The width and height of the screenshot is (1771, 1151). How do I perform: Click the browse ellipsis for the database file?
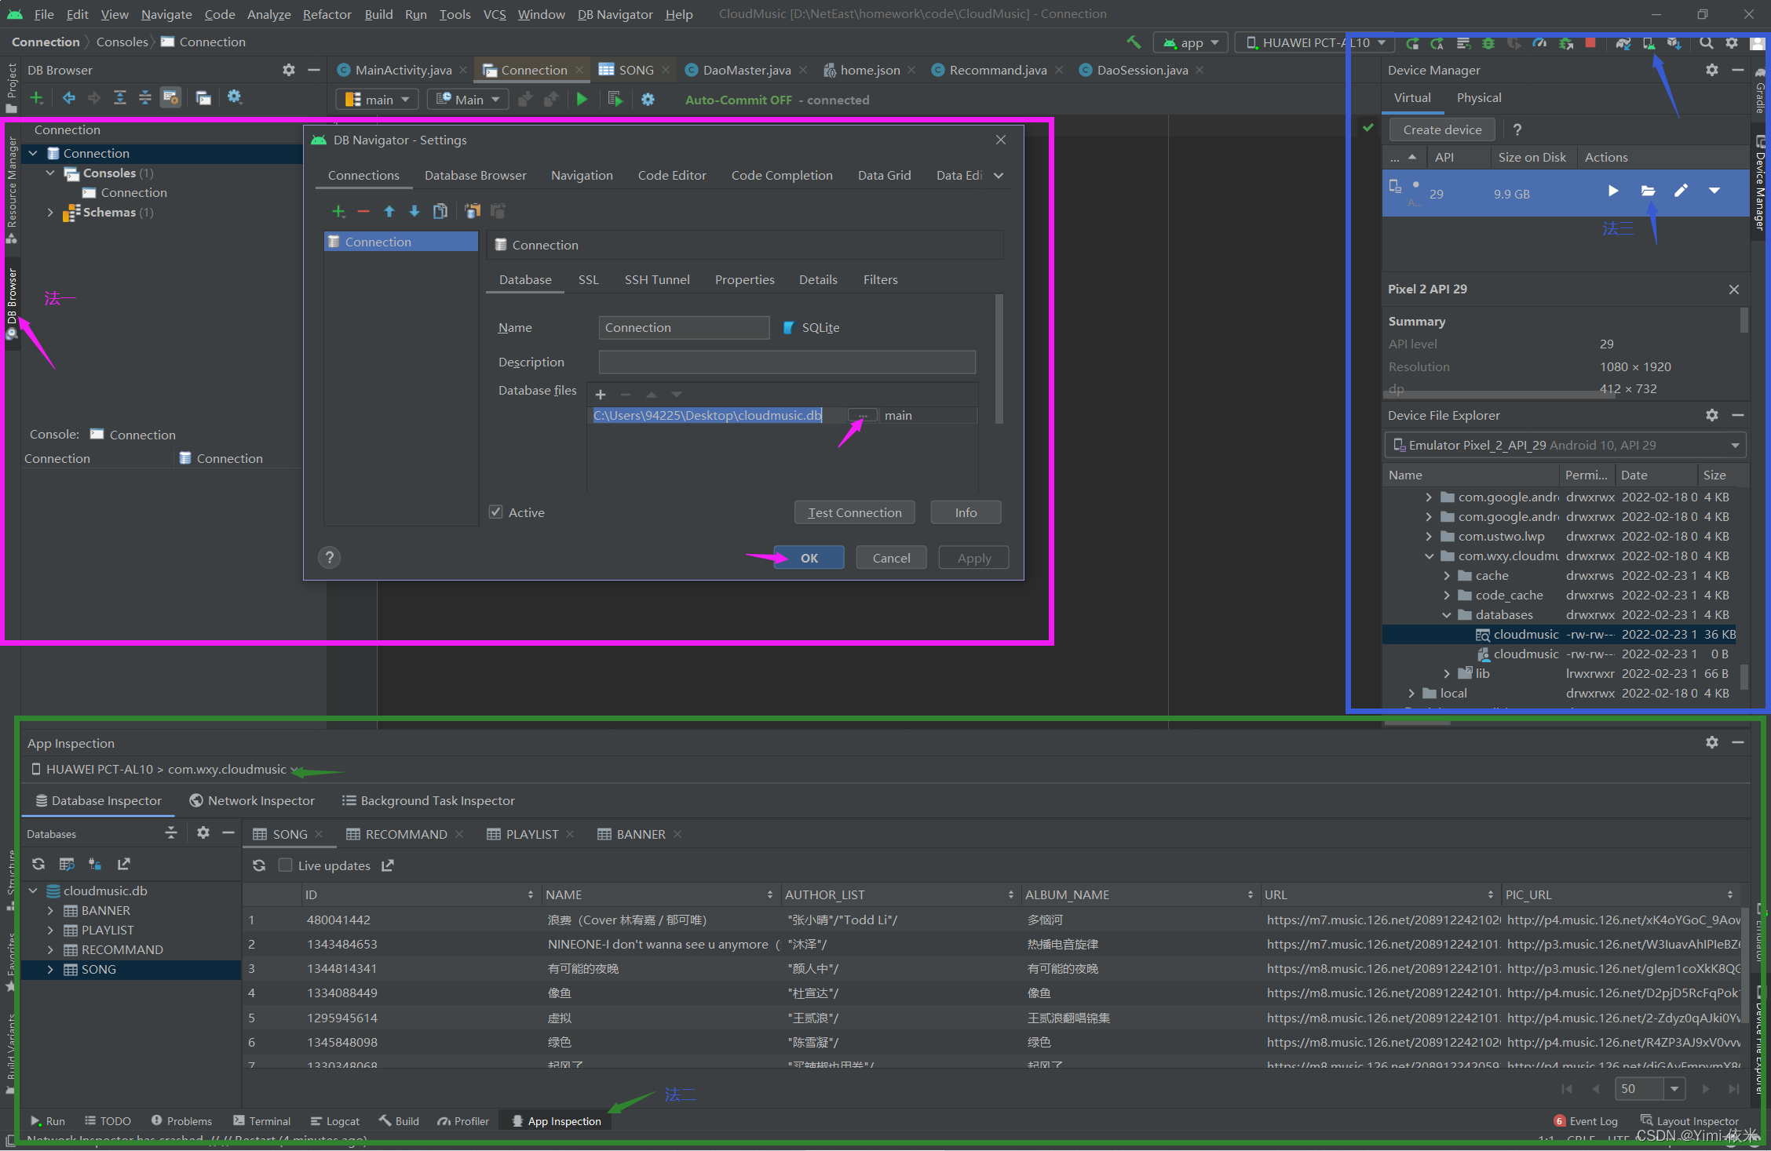(862, 415)
